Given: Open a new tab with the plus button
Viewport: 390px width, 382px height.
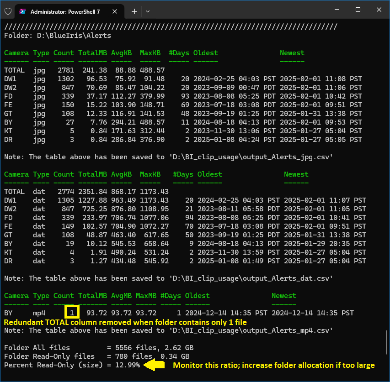Looking at the screenshot, I should point(134,11).
